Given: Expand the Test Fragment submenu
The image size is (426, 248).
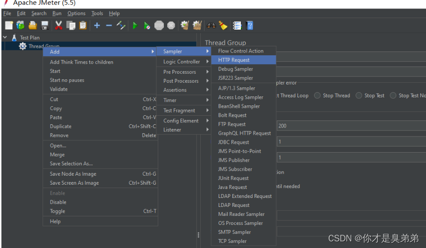Looking at the screenshot, I should click(184, 110).
